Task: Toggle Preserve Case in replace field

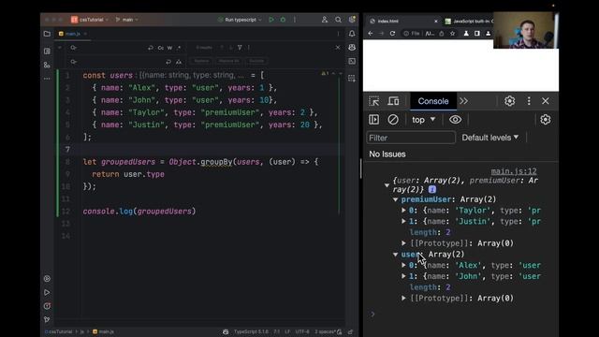Action: (x=179, y=62)
